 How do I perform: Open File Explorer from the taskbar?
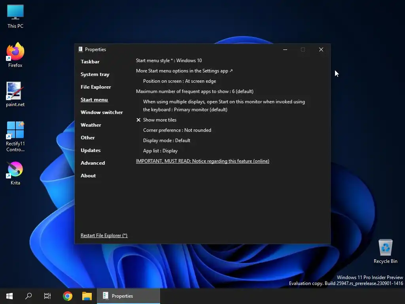tap(87, 296)
